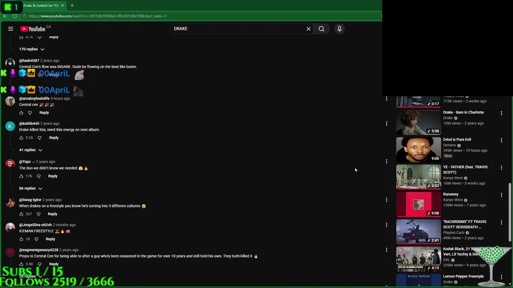Open @segmentgweezy4228 channel link

(x=38, y=250)
